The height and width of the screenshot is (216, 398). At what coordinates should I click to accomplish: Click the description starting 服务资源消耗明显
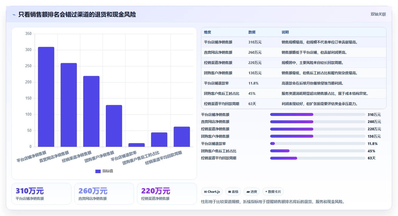point(325,94)
